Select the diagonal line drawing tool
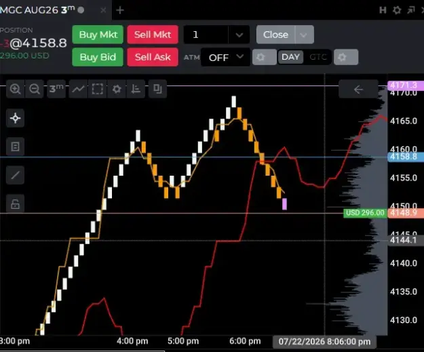 tap(15, 175)
